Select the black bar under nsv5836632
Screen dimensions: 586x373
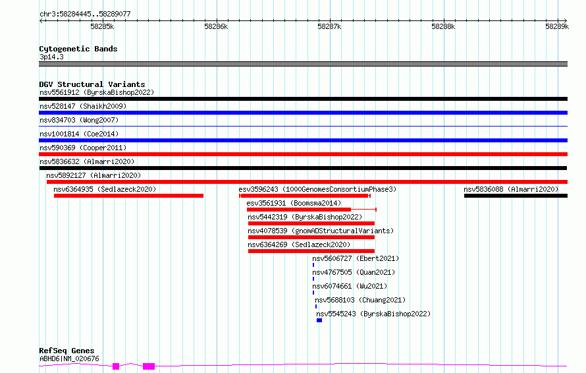pyautogui.click(x=303, y=168)
